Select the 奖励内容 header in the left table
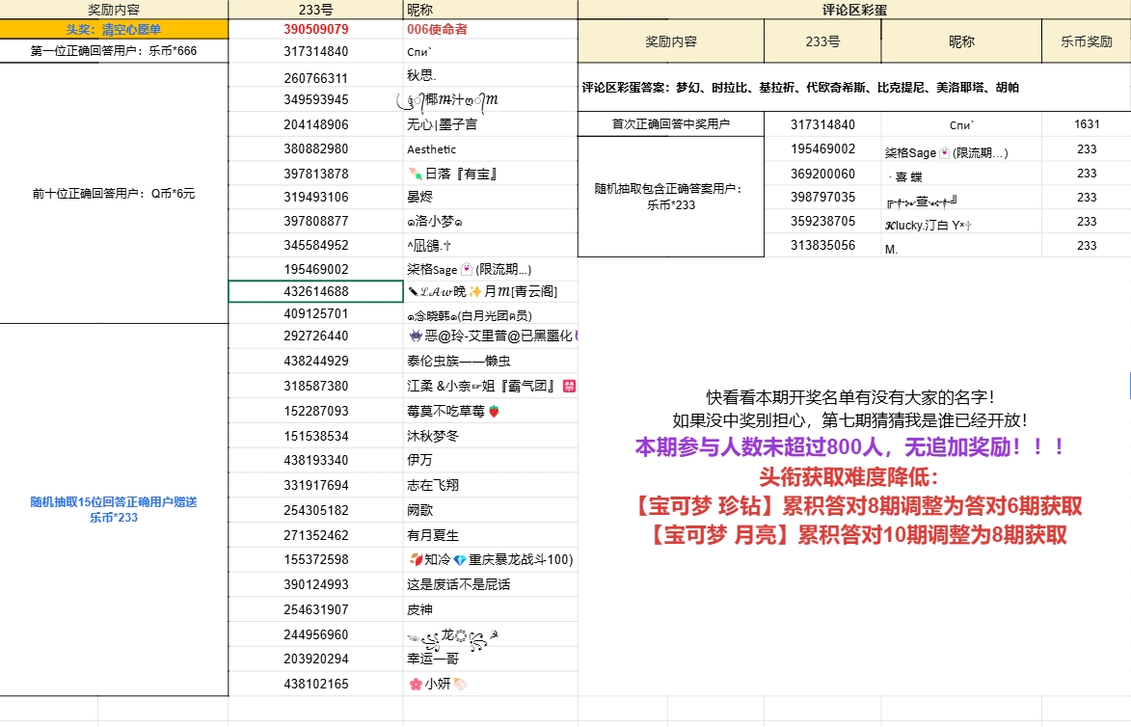The image size is (1131, 727). point(114,10)
